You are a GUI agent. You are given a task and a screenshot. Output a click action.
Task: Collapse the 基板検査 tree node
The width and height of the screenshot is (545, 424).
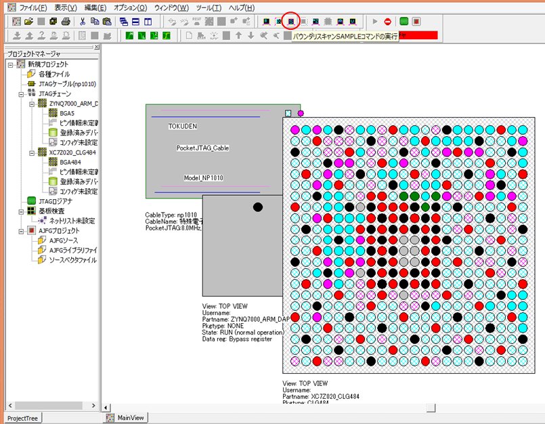pyautogui.click(x=22, y=211)
